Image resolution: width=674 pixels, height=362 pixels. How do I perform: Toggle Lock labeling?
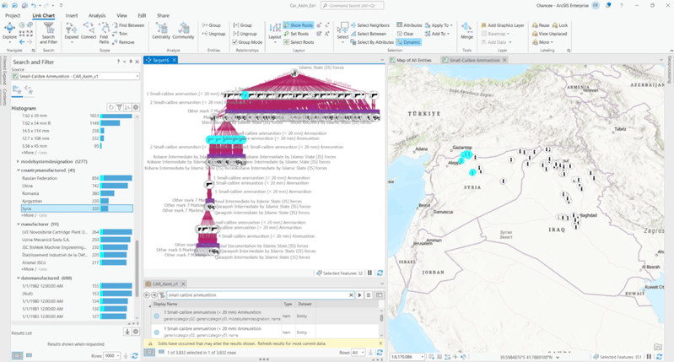[x=560, y=25]
